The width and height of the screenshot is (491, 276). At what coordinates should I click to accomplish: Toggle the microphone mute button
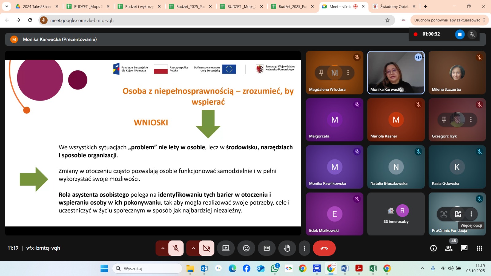tap(176, 248)
